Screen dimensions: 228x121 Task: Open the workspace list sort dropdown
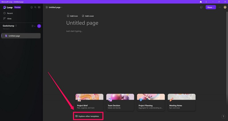pyautogui.click(x=33, y=26)
